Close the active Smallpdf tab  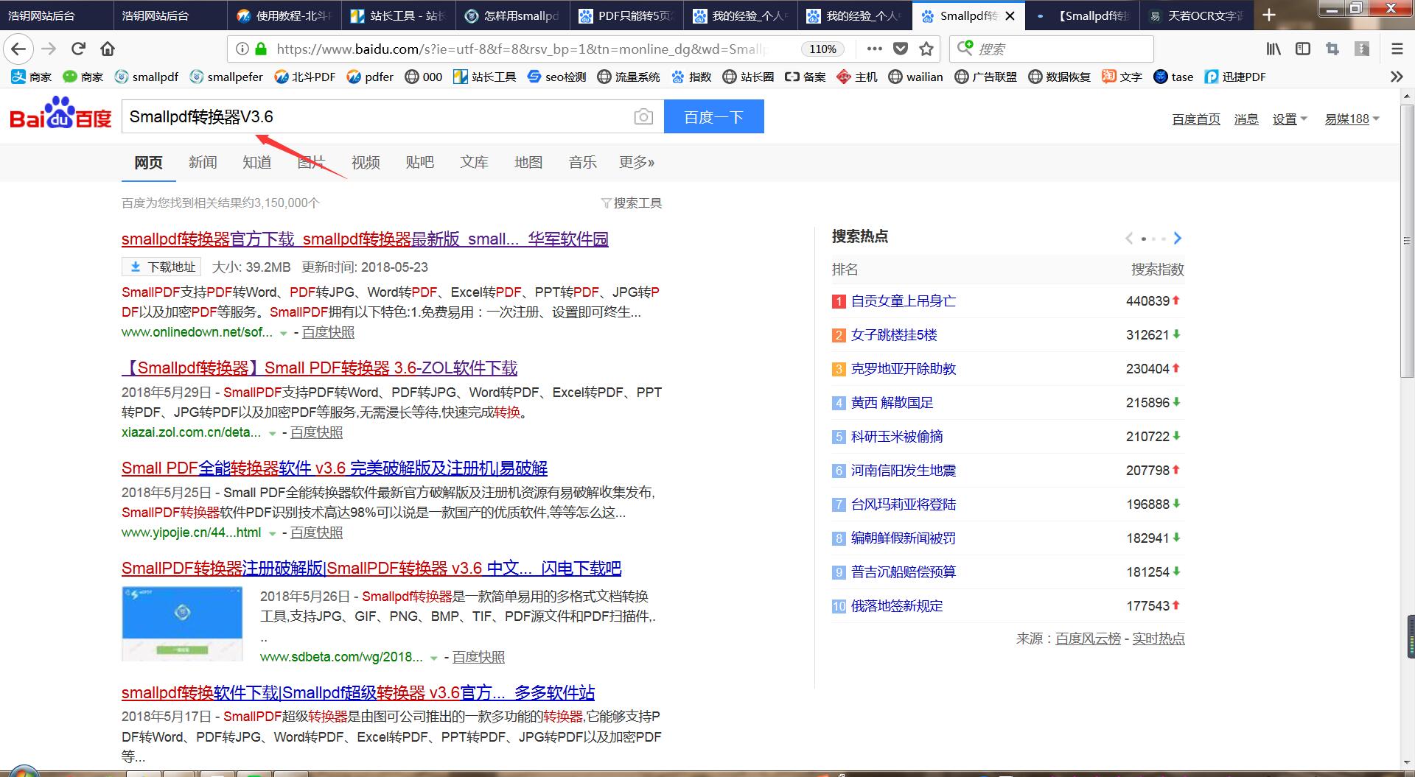tap(1010, 15)
